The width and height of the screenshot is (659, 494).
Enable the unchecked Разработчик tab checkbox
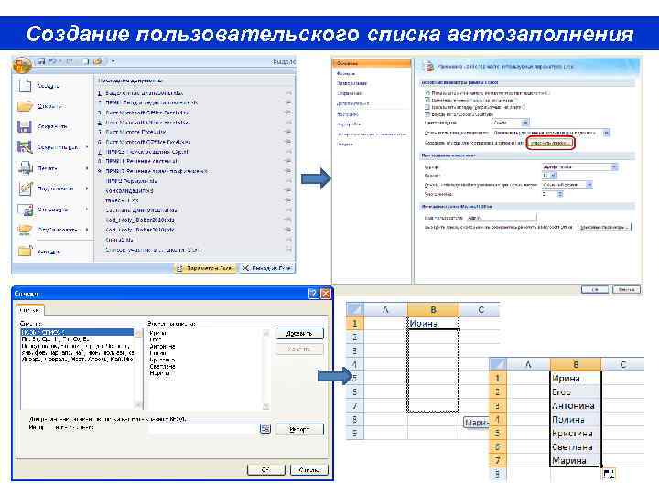tap(427, 107)
